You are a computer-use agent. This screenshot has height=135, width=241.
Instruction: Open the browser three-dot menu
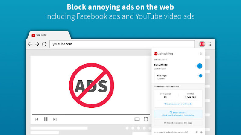(210, 44)
